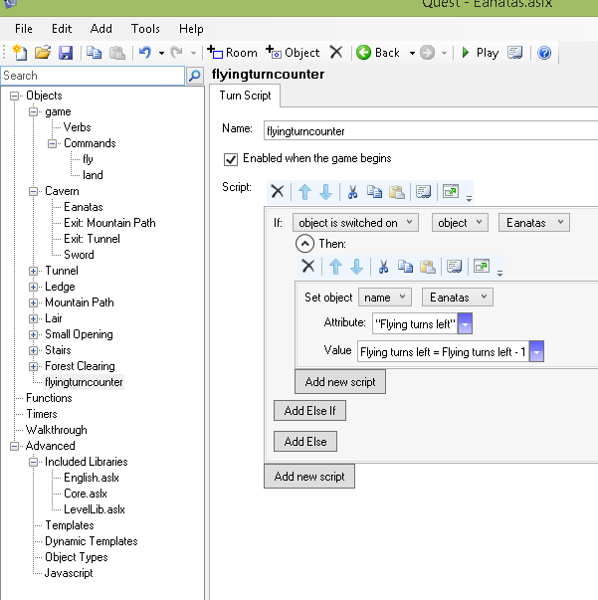598x600 pixels.
Task: Click the Name text field
Action: [x=428, y=129]
